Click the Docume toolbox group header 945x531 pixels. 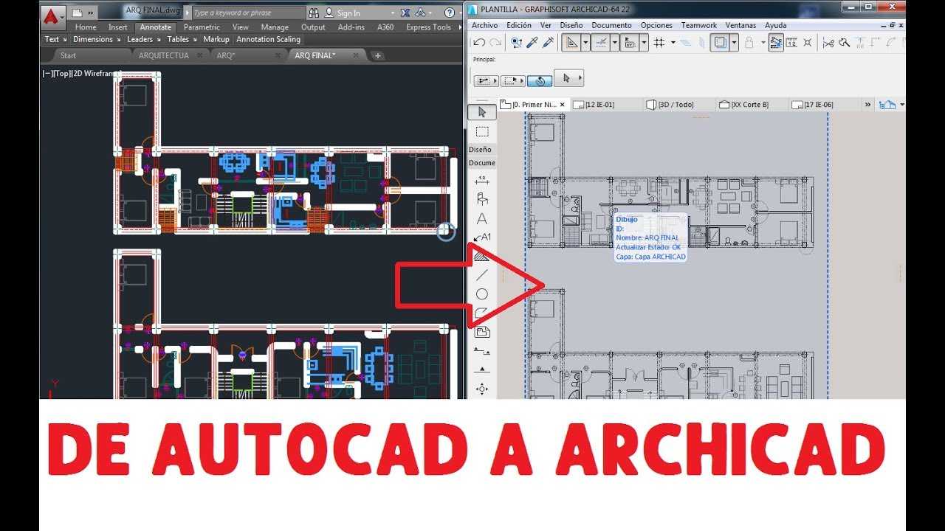tap(482, 162)
